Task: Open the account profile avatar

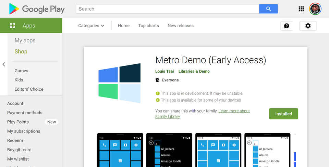Action: 315,9
